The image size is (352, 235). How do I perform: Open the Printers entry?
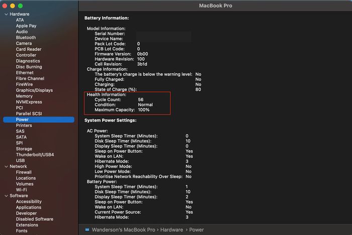24,126
